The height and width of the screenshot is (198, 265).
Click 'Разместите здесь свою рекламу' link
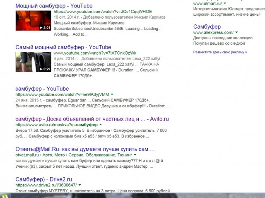point(220,52)
